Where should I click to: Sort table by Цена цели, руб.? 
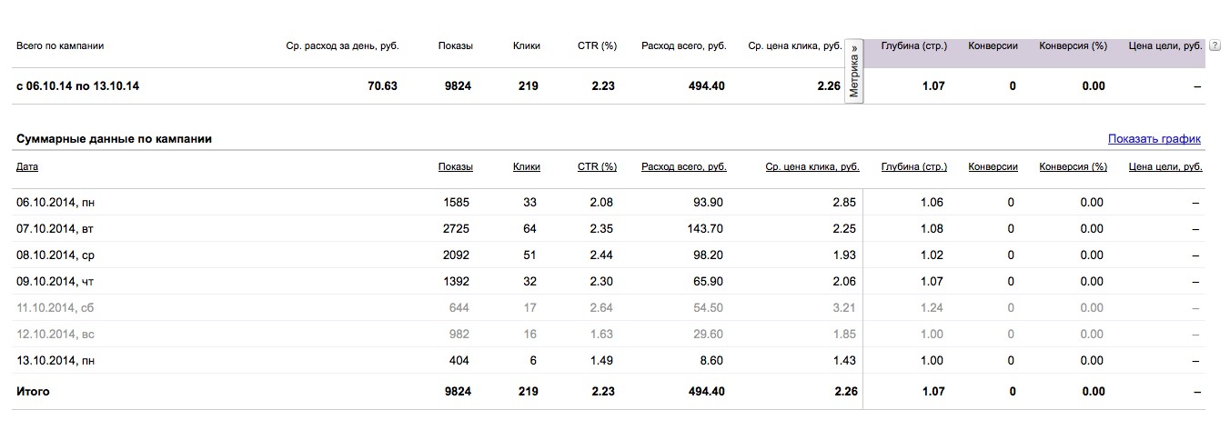[x=1164, y=167]
